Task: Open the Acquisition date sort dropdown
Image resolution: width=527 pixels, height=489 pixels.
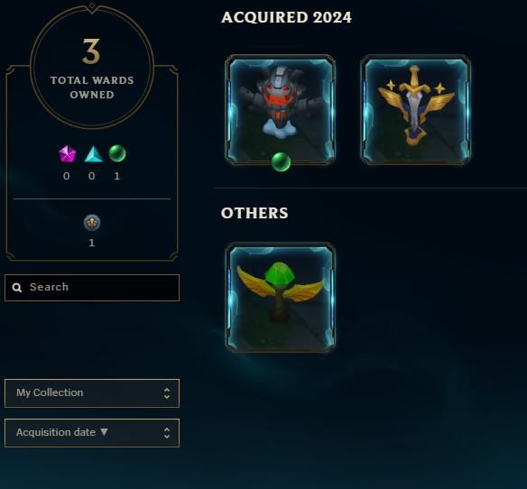Action: pos(92,433)
